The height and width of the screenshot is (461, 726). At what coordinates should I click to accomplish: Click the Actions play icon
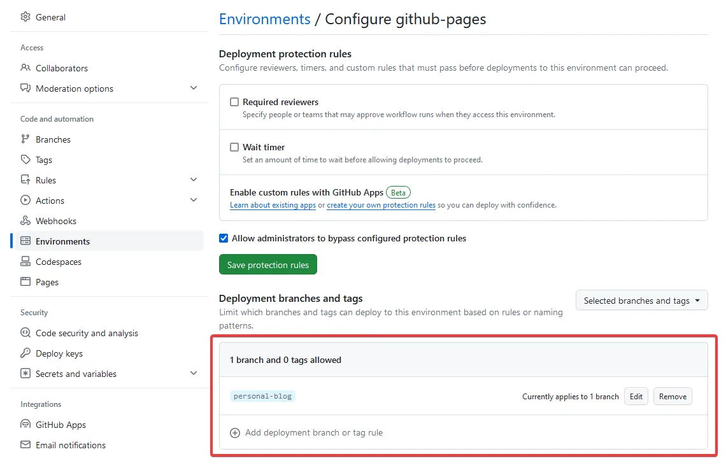click(25, 201)
